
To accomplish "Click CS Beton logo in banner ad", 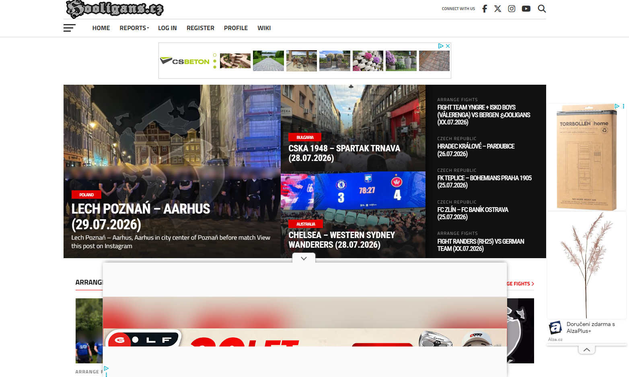I will (x=185, y=61).
